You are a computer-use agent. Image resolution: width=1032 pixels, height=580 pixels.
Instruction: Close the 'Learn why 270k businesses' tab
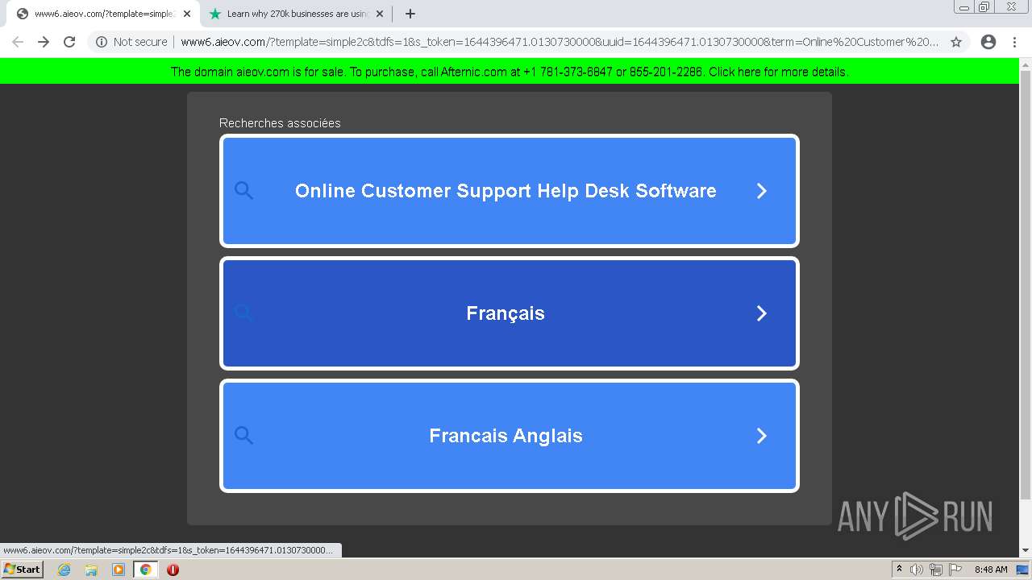(380, 14)
